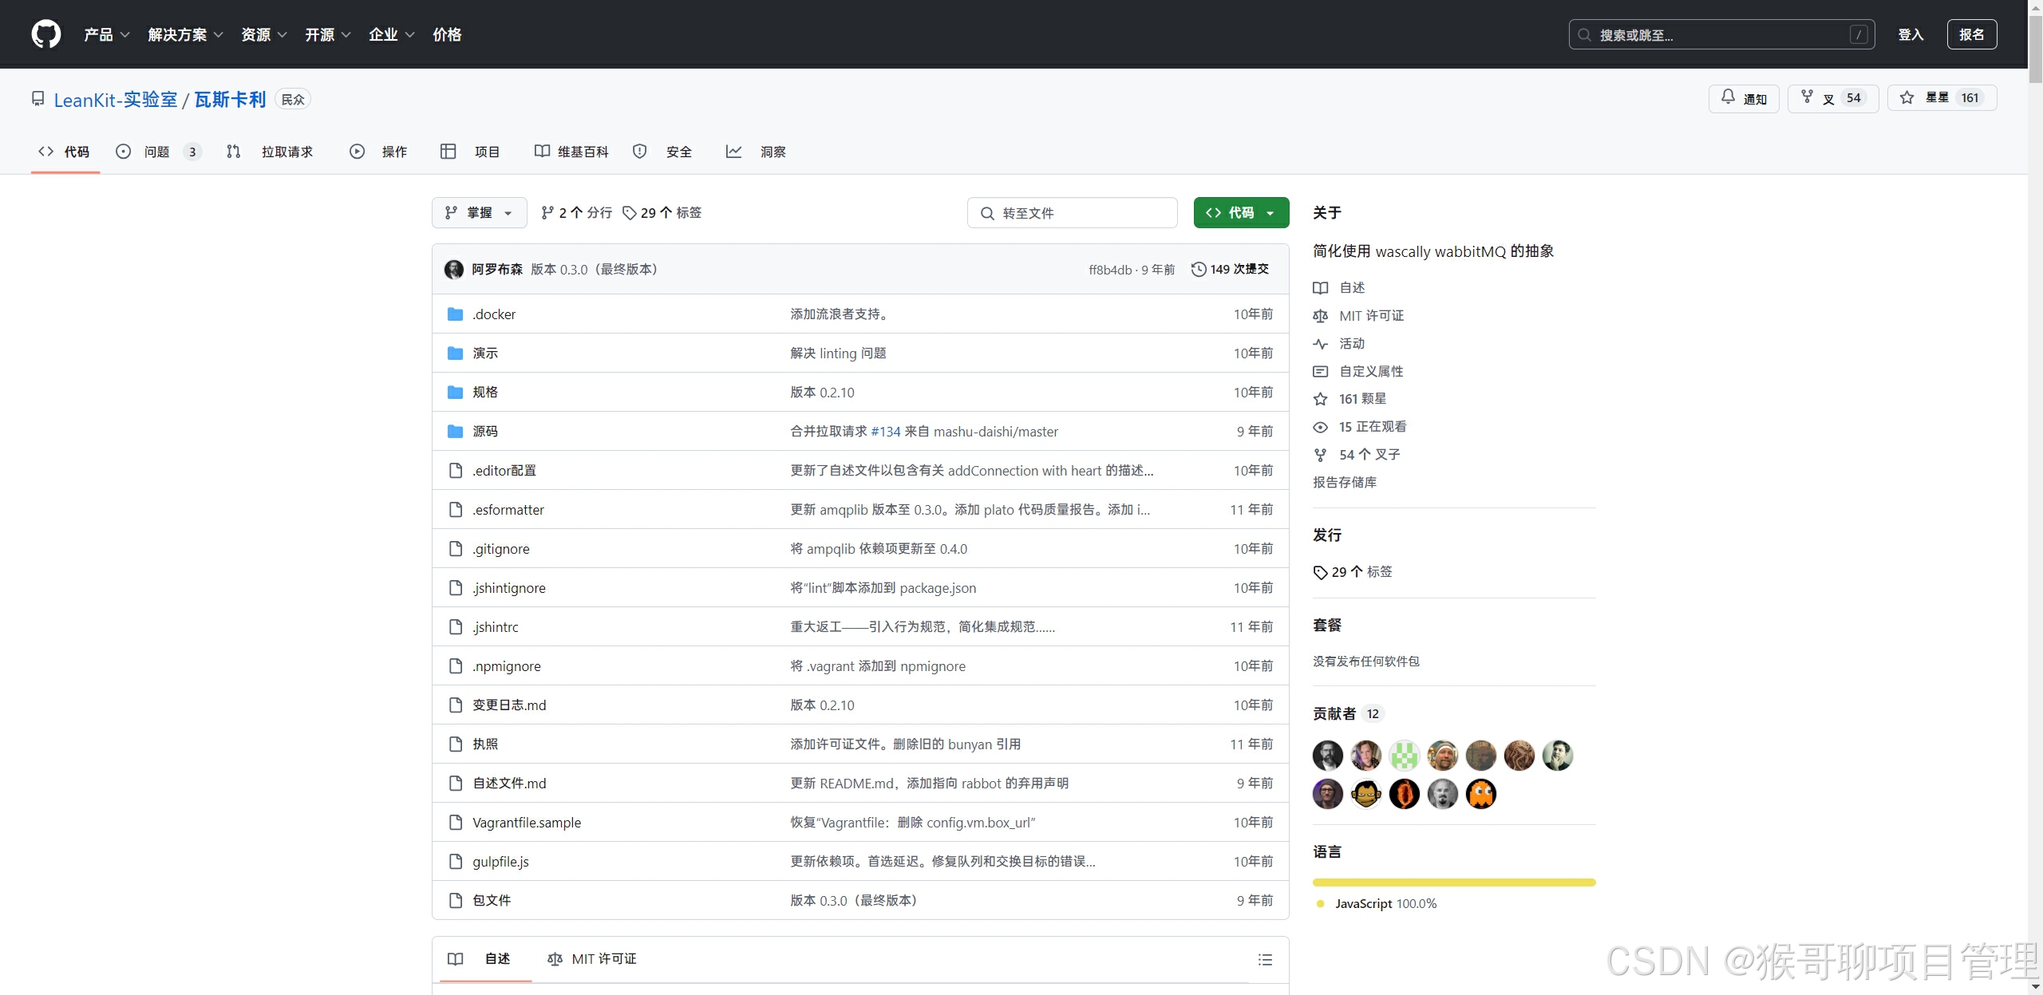Click the activity pulse icon in About

click(x=1321, y=344)
